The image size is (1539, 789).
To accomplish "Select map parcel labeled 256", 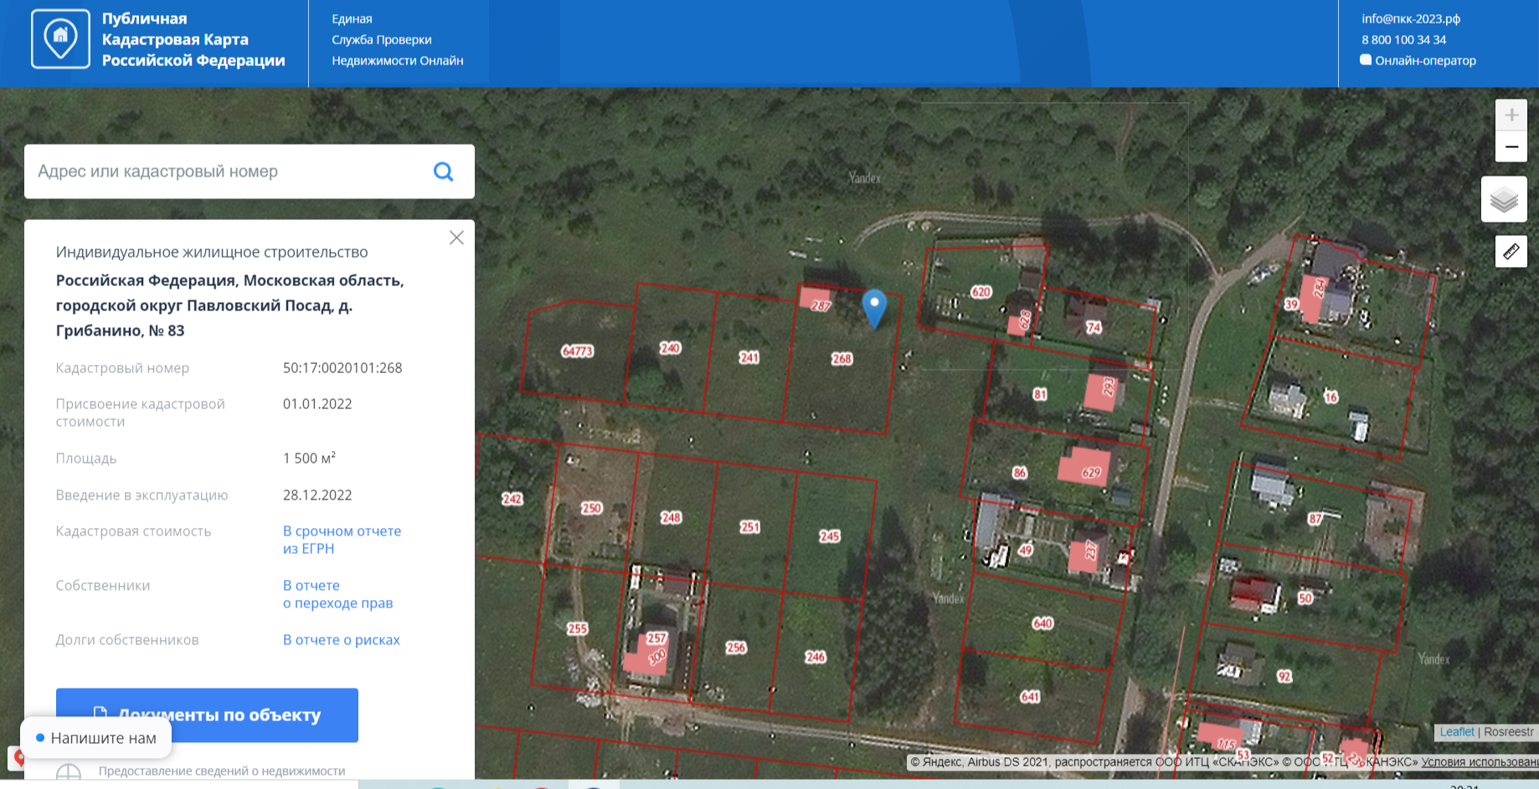I will tap(735, 648).
